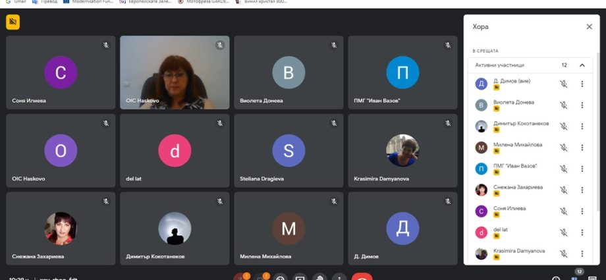The width and height of the screenshot is (606, 280).
Task: Toggle mic for Димитър Кокотанеков in people list
Action: pos(563,126)
